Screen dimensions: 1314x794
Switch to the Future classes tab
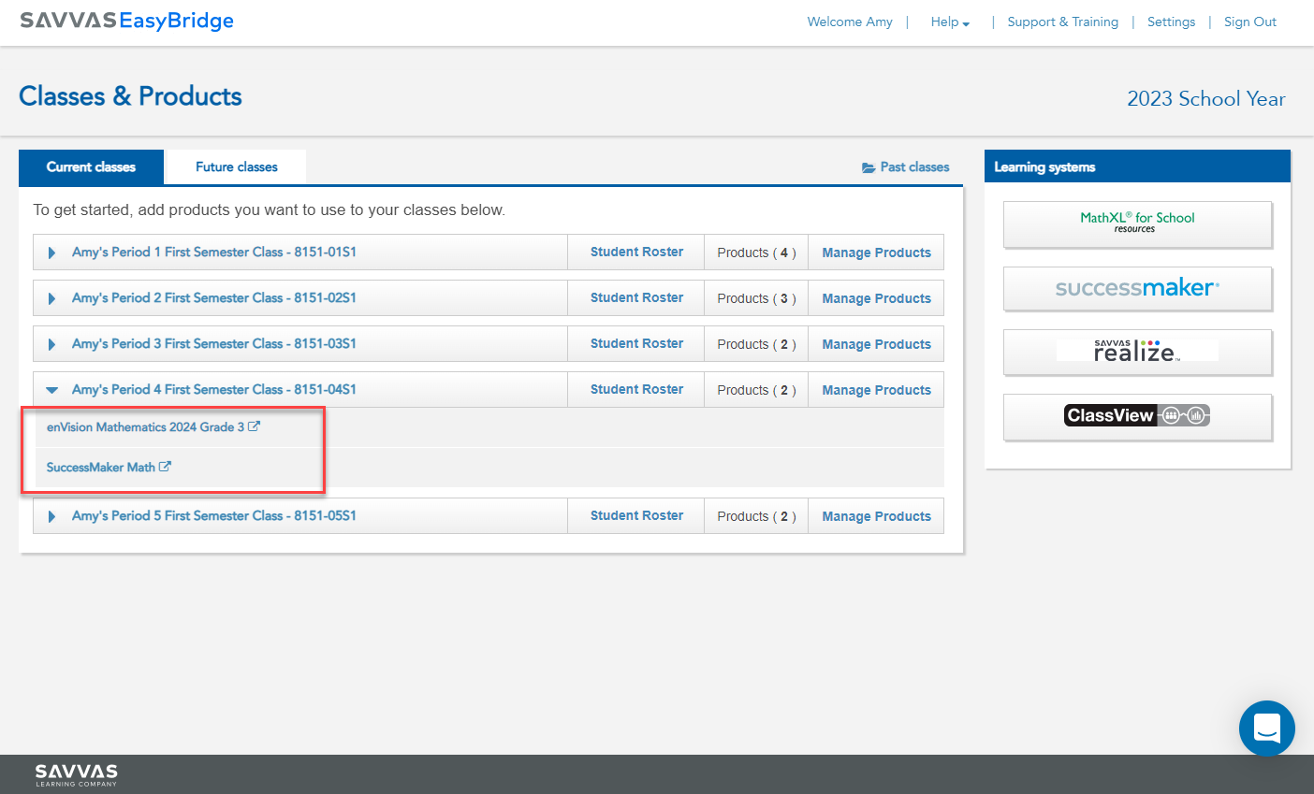point(235,166)
